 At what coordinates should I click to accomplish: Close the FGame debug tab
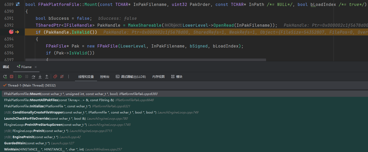click(36, 67)
